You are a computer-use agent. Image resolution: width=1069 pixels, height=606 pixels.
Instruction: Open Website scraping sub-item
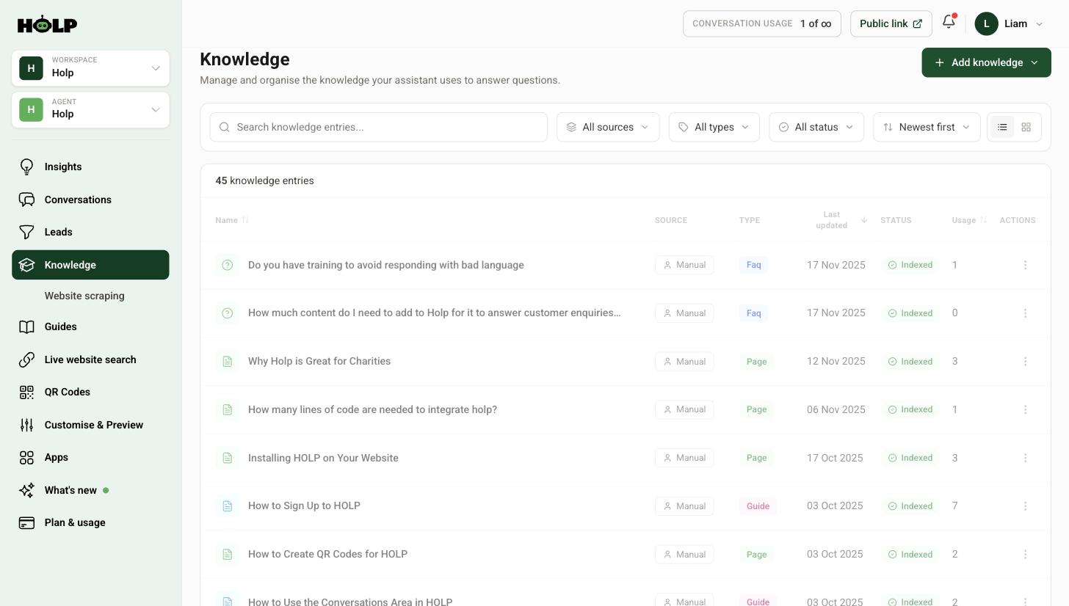pyautogui.click(x=84, y=296)
